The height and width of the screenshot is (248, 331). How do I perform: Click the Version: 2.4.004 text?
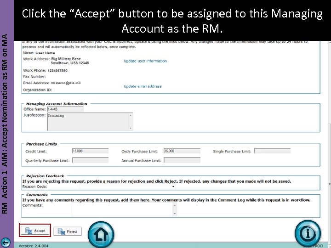coord(34,246)
